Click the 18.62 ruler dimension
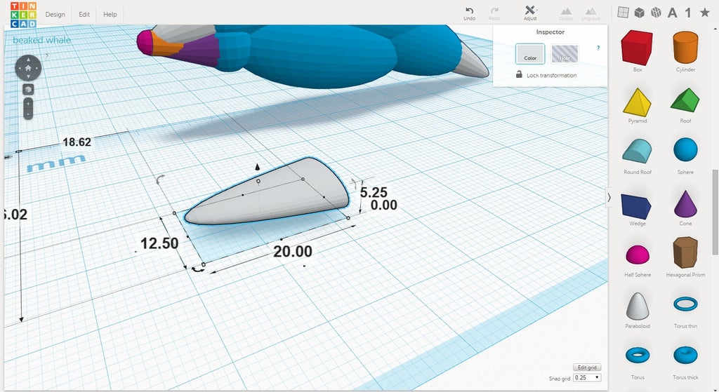This screenshot has height=392, width=719. (77, 142)
